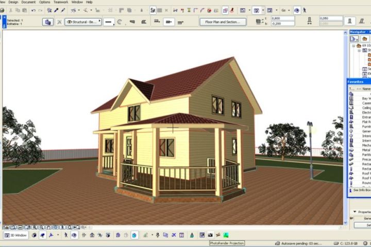Toggle the highlighted trace reference button
The image size is (371, 247).
(225, 10)
